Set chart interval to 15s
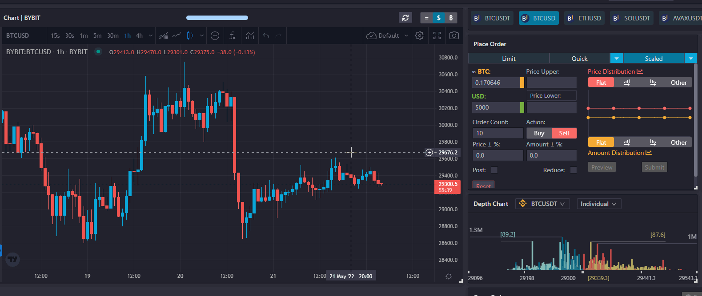The width and height of the screenshot is (702, 296). (55, 36)
